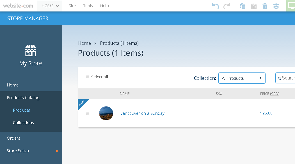
Task: Check the Select all checkbox
Action: 88,77
